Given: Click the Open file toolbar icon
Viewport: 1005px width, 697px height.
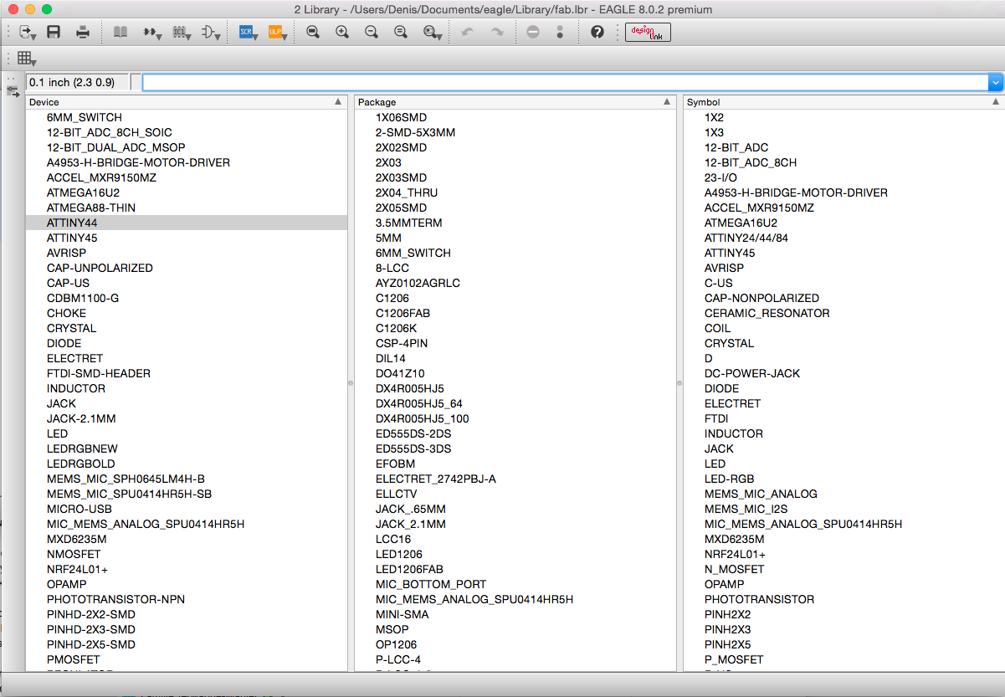Looking at the screenshot, I should coord(28,33).
